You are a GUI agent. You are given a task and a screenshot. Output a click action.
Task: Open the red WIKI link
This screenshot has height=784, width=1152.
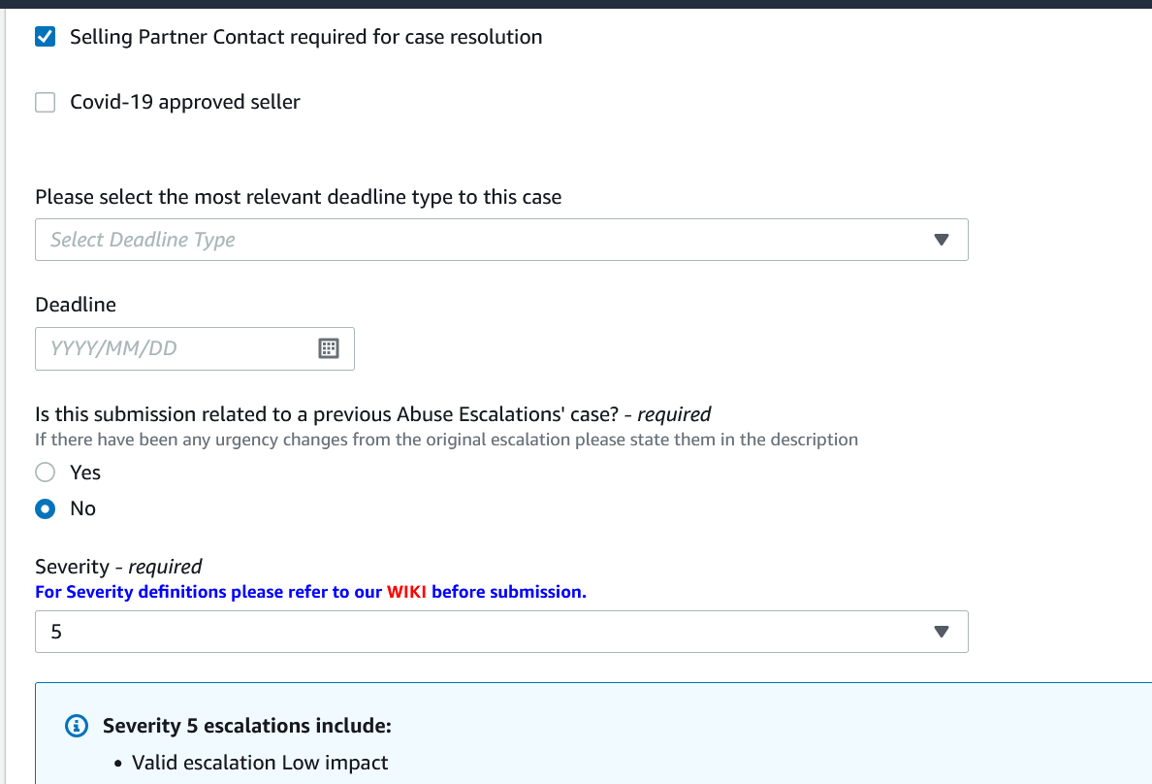click(x=406, y=592)
